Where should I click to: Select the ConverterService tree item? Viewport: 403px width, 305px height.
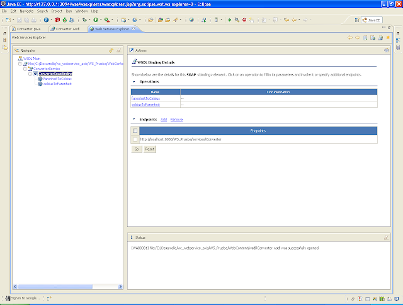47,69
